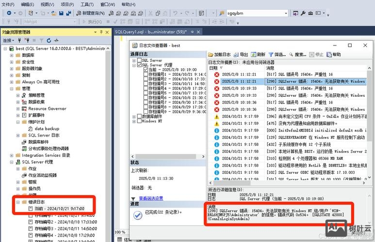Tick the 存档编号3 - 2024/10/11 checkbox
This screenshot has height=242, width=375.
[146, 84]
